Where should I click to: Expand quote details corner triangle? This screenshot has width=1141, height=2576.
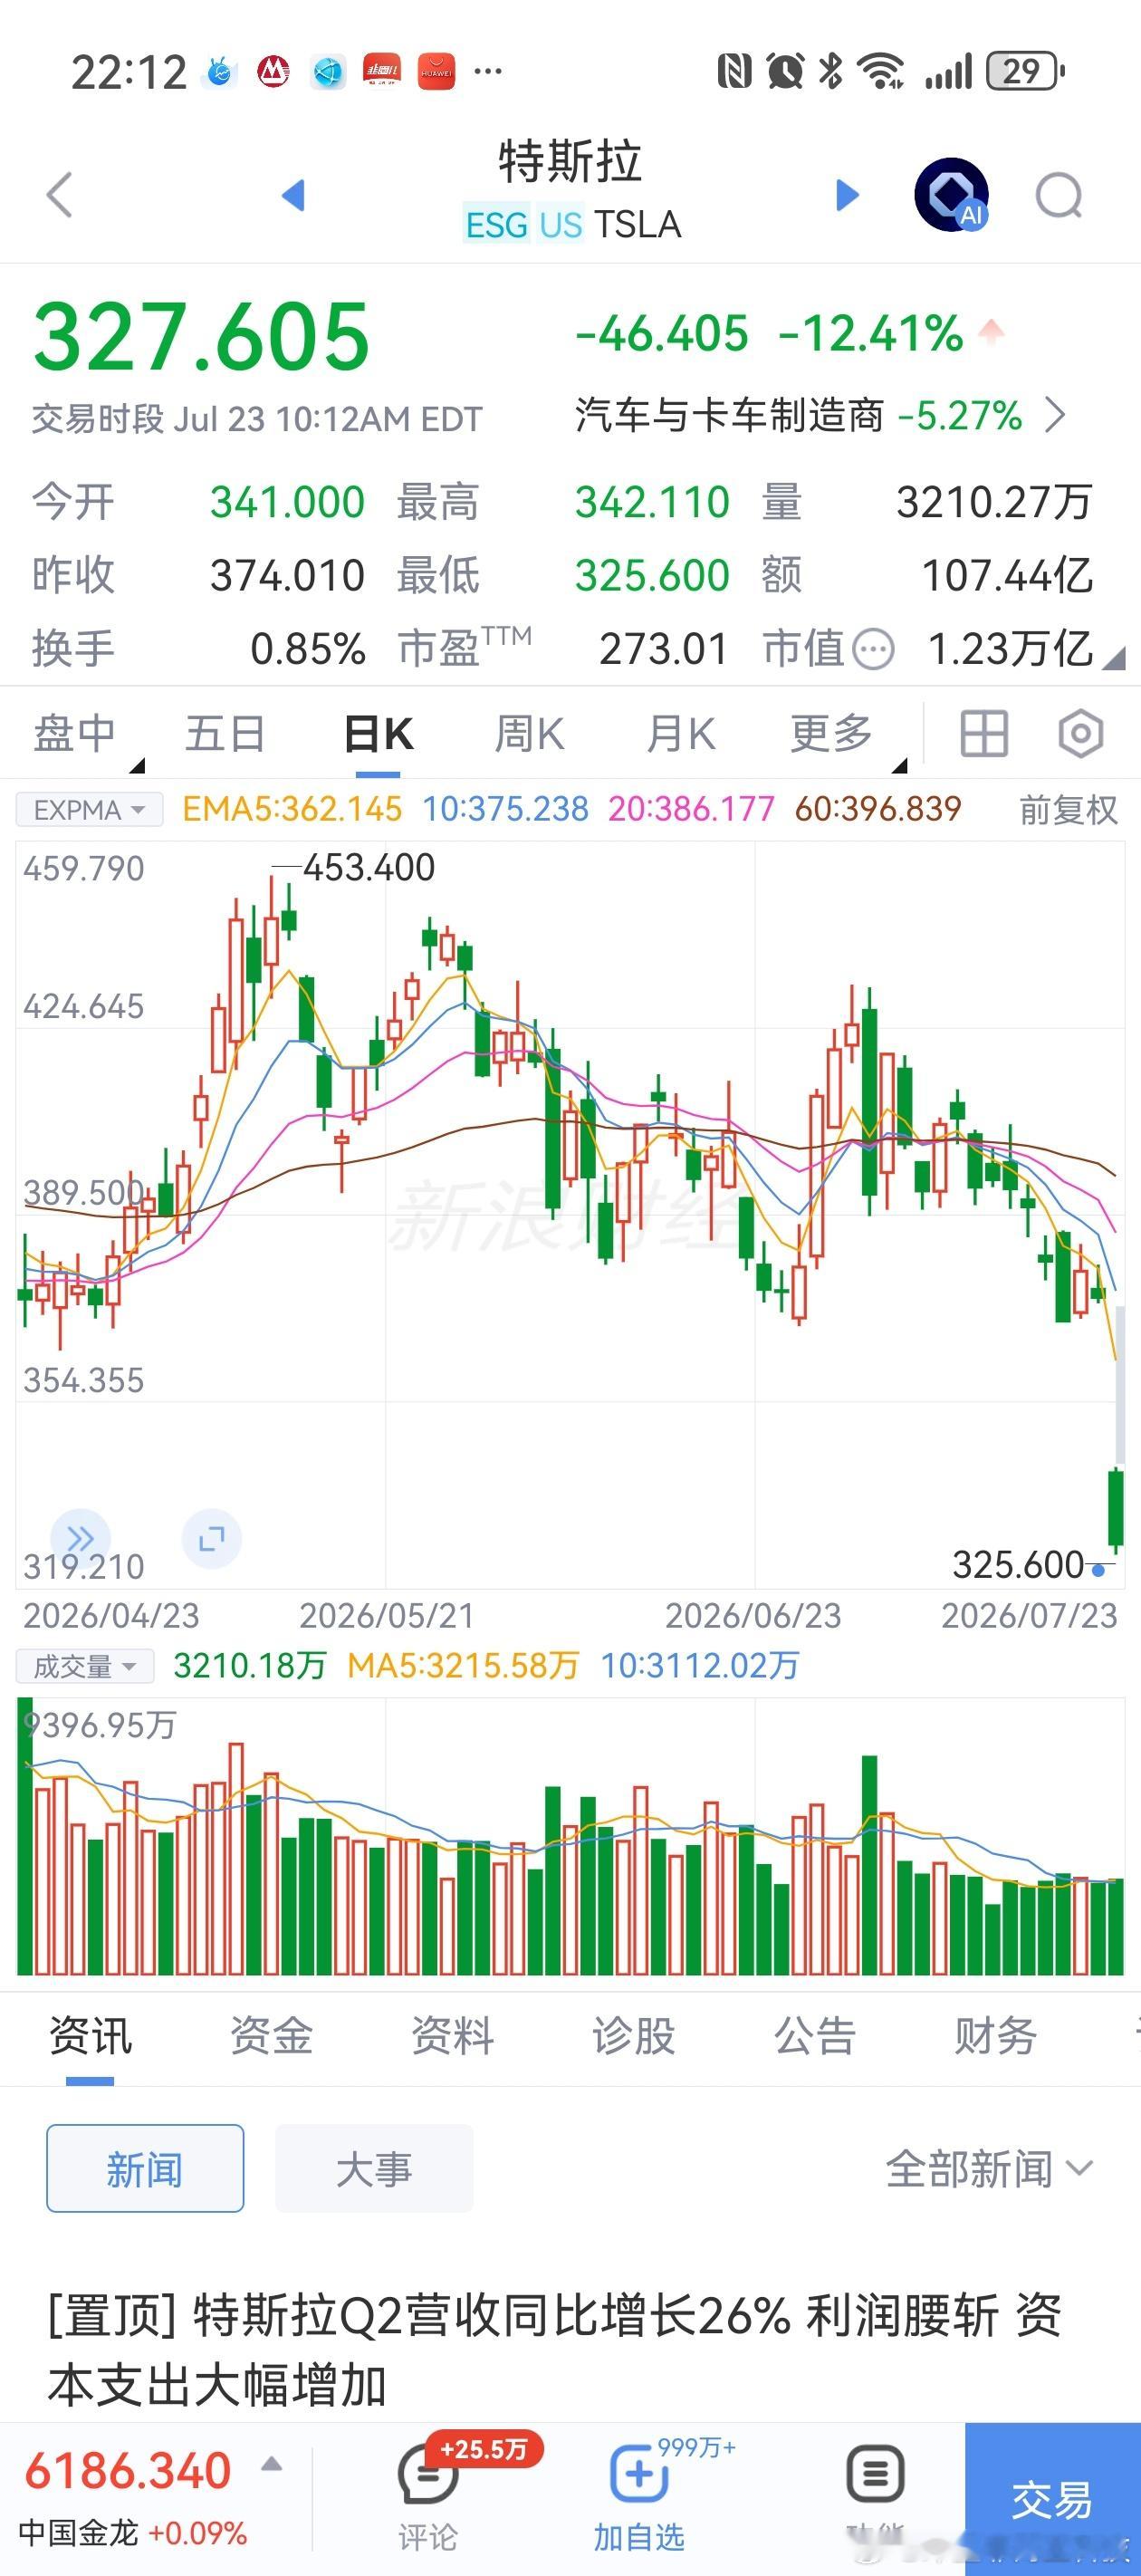pos(1114,657)
